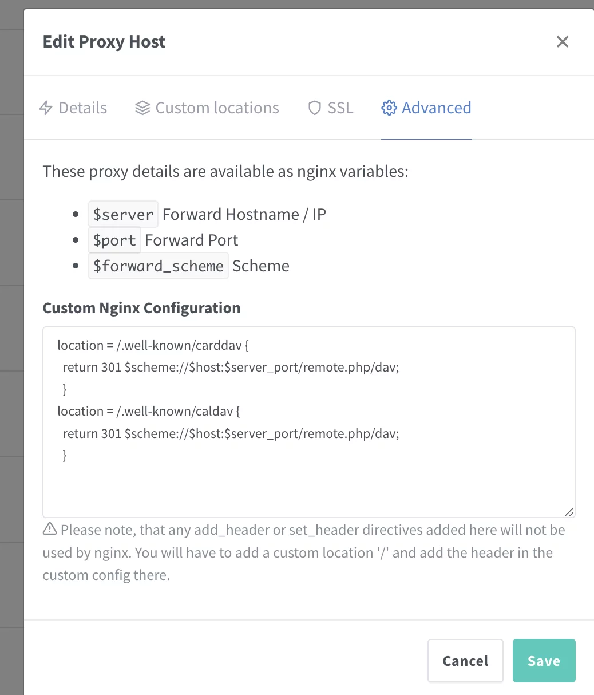This screenshot has height=695, width=594.
Task: Click the $forward_scheme variable code tag
Action: tap(158, 266)
